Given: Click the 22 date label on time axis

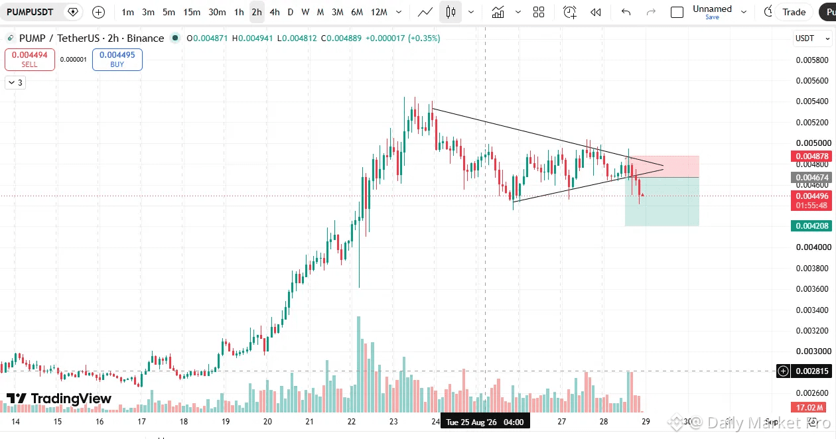Looking at the screenshot, I should tap(352, 422).
